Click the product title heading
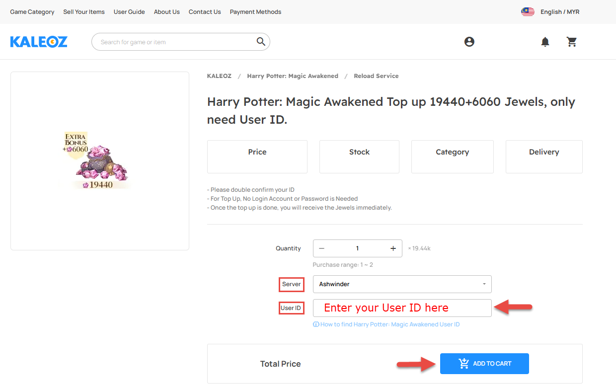Image resolution: width=616 pixels, height=391 pixels. click(x=391, y=111)
